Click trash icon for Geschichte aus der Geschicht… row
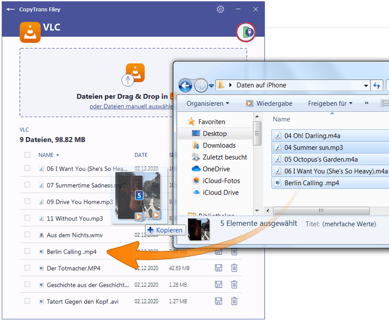389x322 pixels. tap(234, 284)
